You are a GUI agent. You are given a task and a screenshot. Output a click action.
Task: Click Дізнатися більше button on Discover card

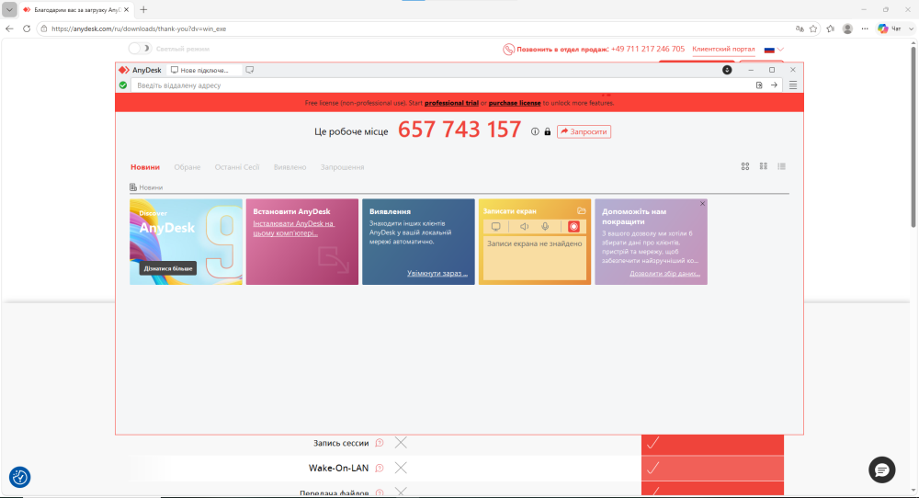168,268
